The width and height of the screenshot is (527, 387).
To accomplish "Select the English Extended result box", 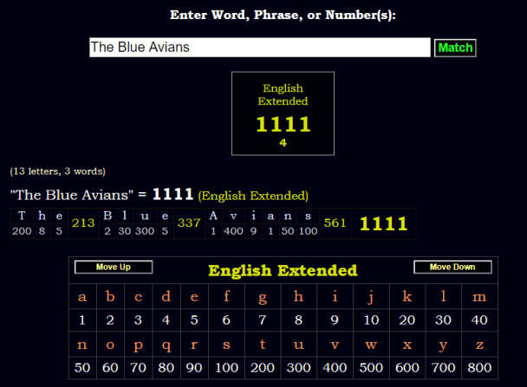I will tap(283, 113).
